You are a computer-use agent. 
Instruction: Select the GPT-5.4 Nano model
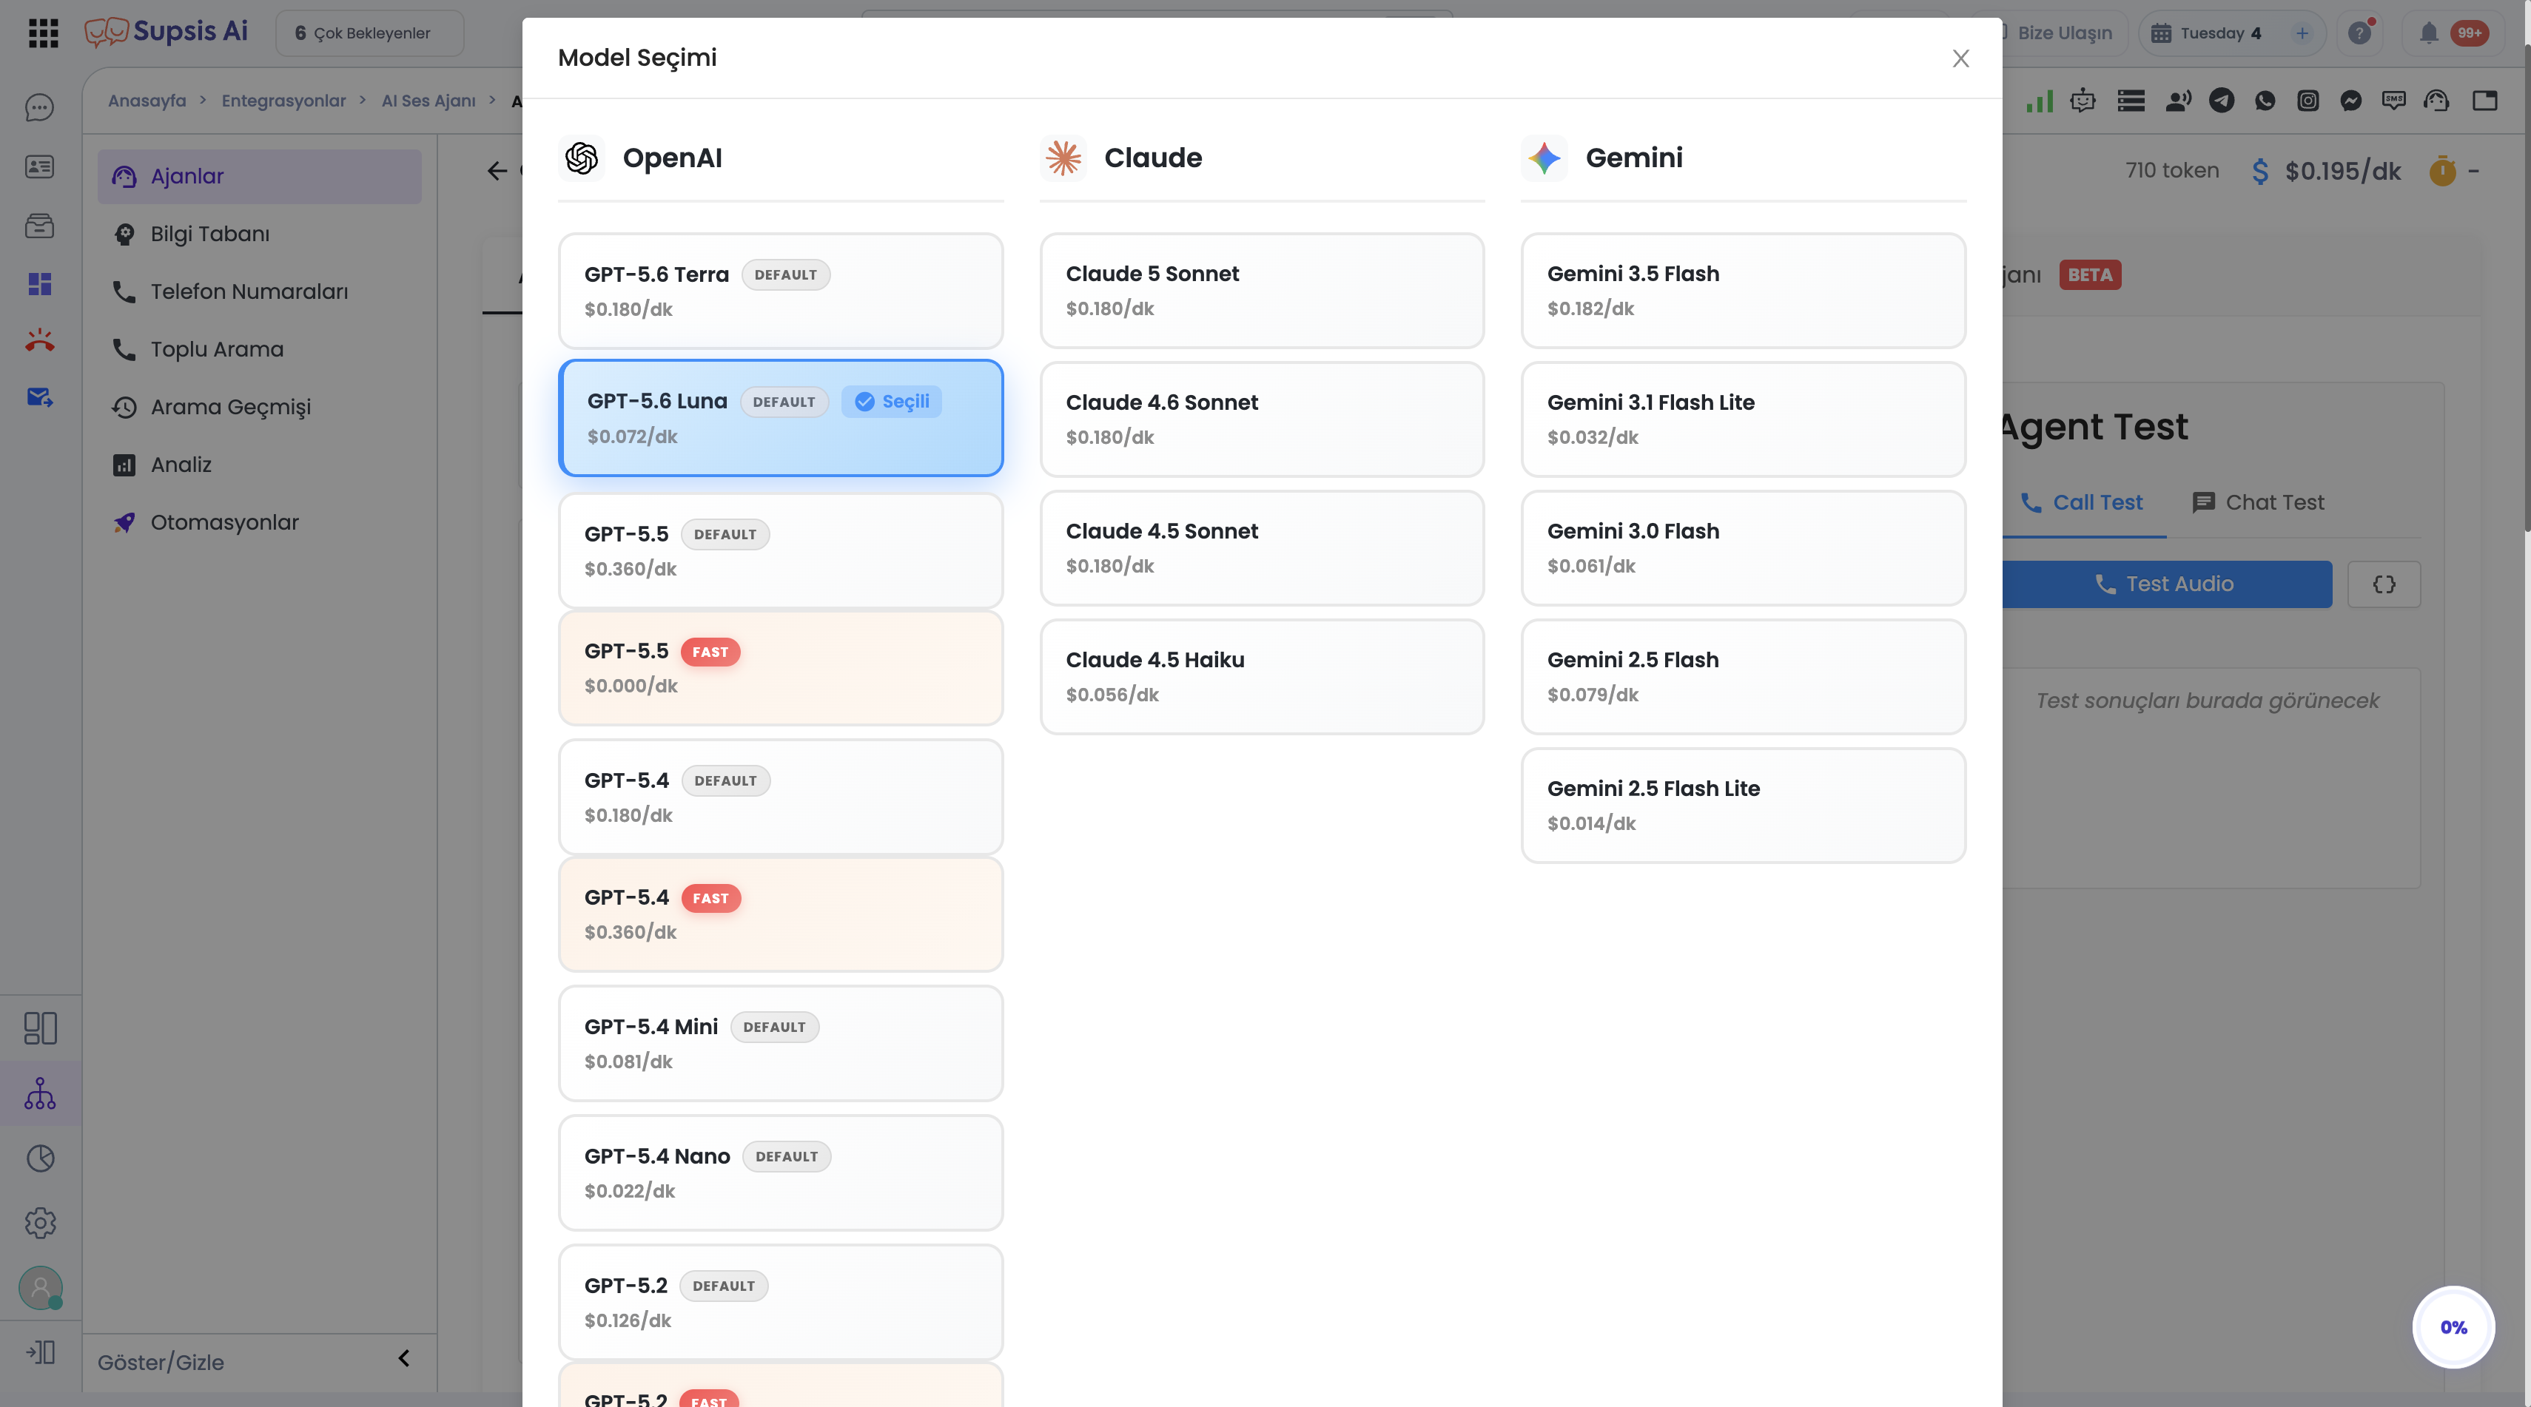click(780, 1172)
